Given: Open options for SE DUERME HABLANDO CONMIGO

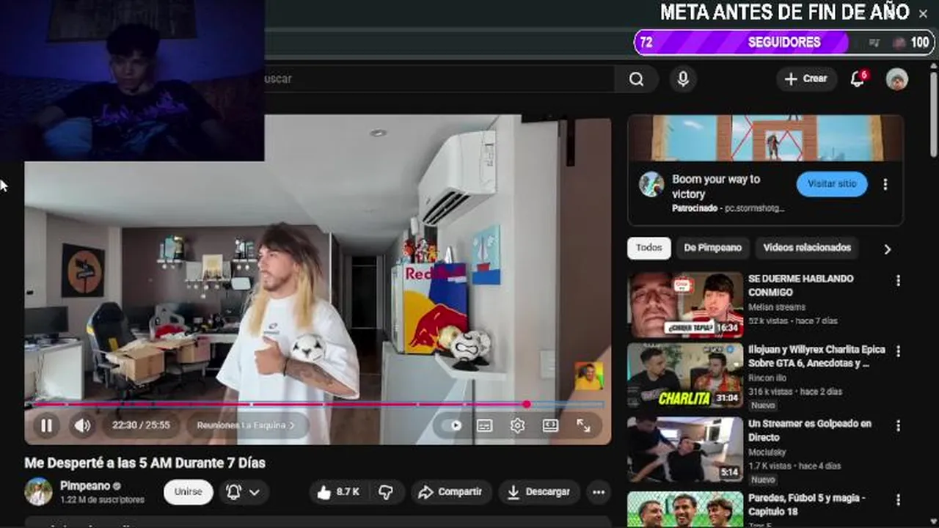Looking at the screenshot, I should tap(898, 281).
